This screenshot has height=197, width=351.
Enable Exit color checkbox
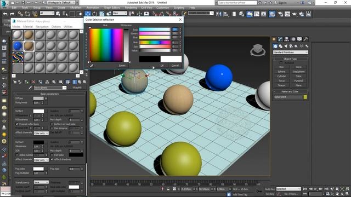tap(52, 155)
